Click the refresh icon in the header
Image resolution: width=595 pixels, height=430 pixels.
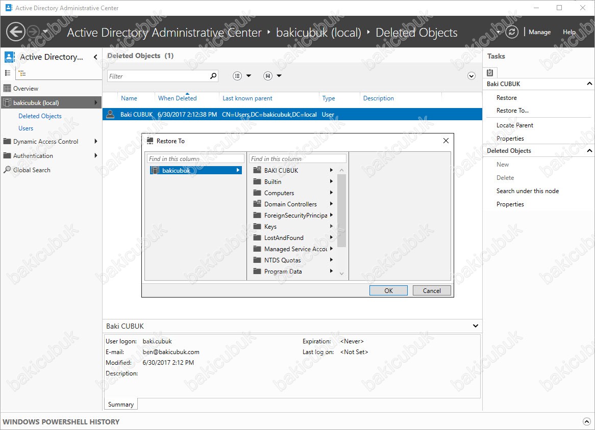coord(511,32)
